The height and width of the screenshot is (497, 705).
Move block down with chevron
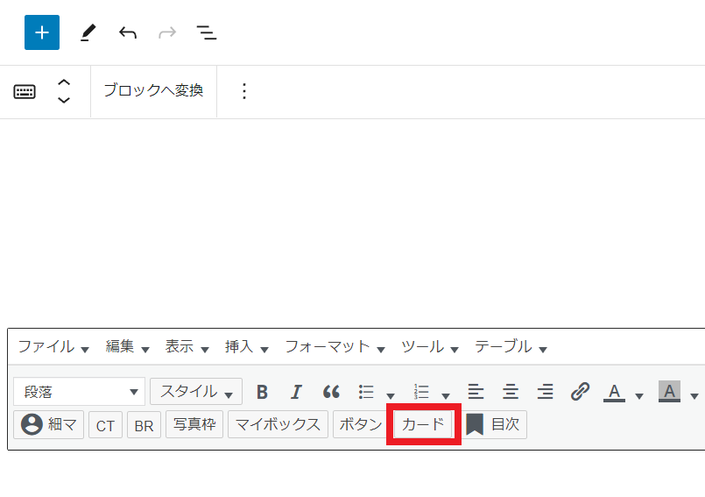64,100
